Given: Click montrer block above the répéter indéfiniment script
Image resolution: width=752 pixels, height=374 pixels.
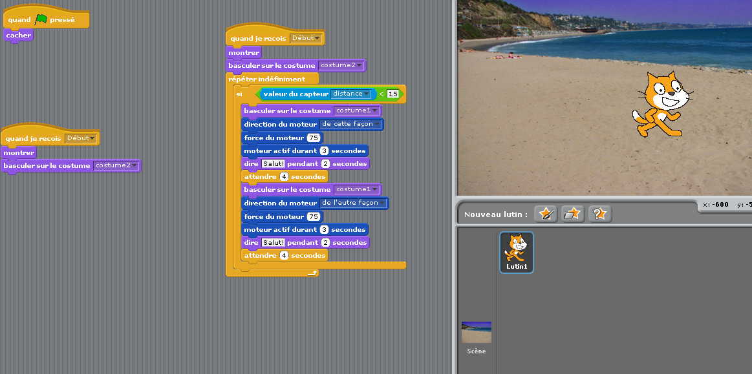Looking at the screenshot, I should click(244, 52).
